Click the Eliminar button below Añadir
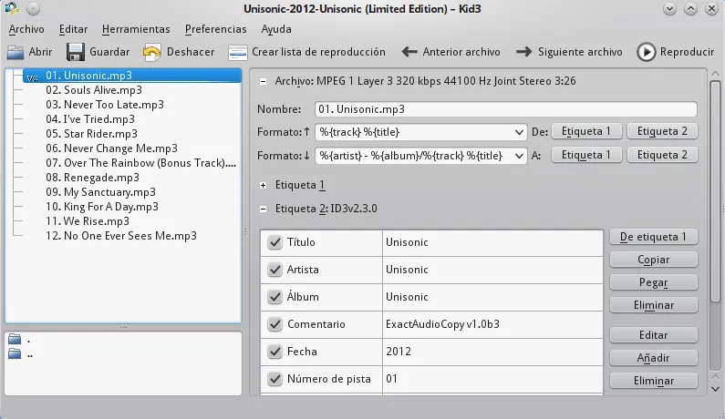The height and width of the screenshot is (419, 725). [x=653, y=381]
